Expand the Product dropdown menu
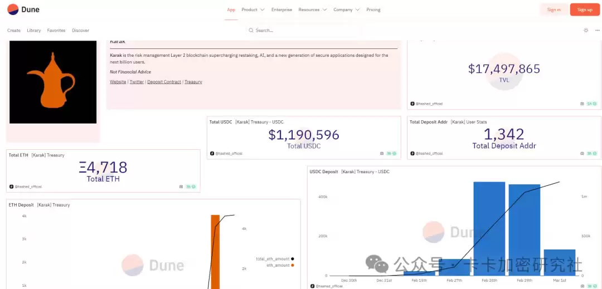602x289 pixels. [x=253, y=9]
